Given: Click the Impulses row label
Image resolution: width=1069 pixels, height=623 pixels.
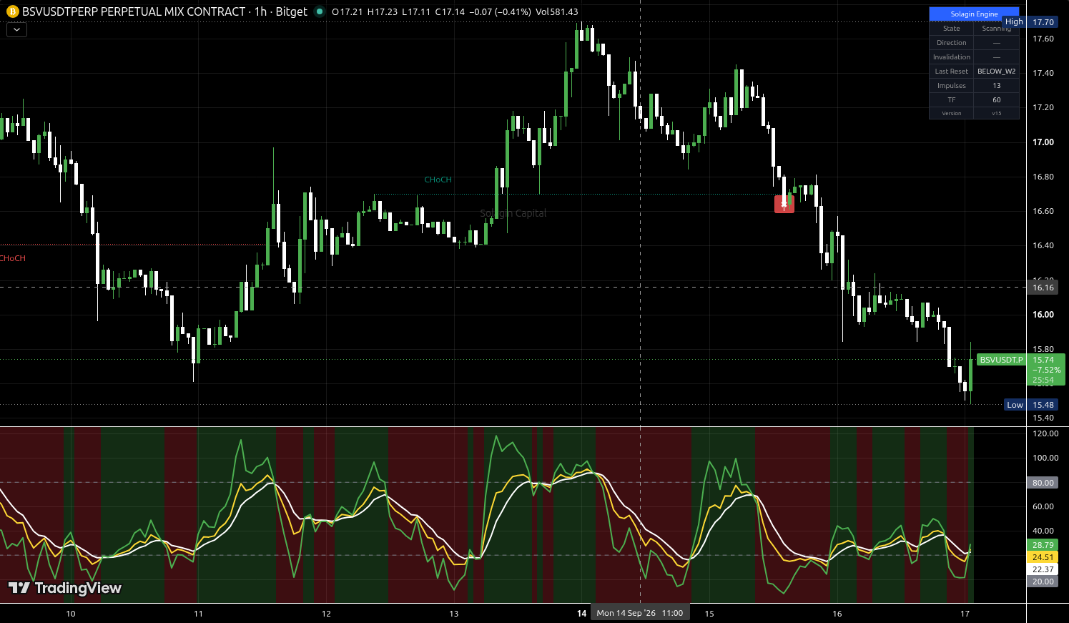Looking at the screenshot, I should (x=952, y=86).
